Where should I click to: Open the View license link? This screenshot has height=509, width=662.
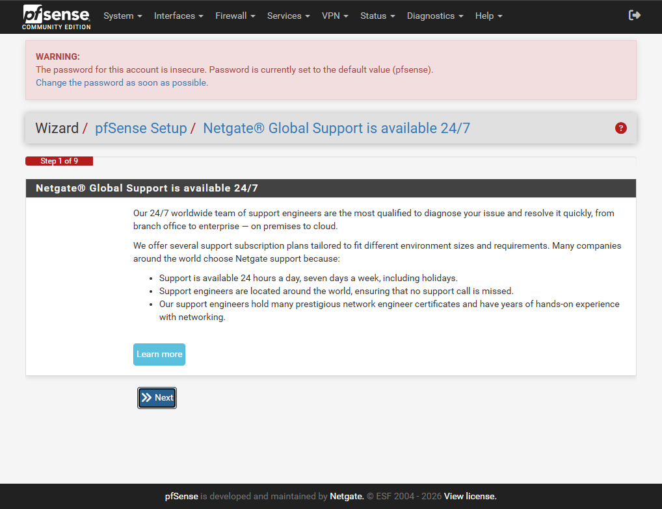tap(470, 497)
